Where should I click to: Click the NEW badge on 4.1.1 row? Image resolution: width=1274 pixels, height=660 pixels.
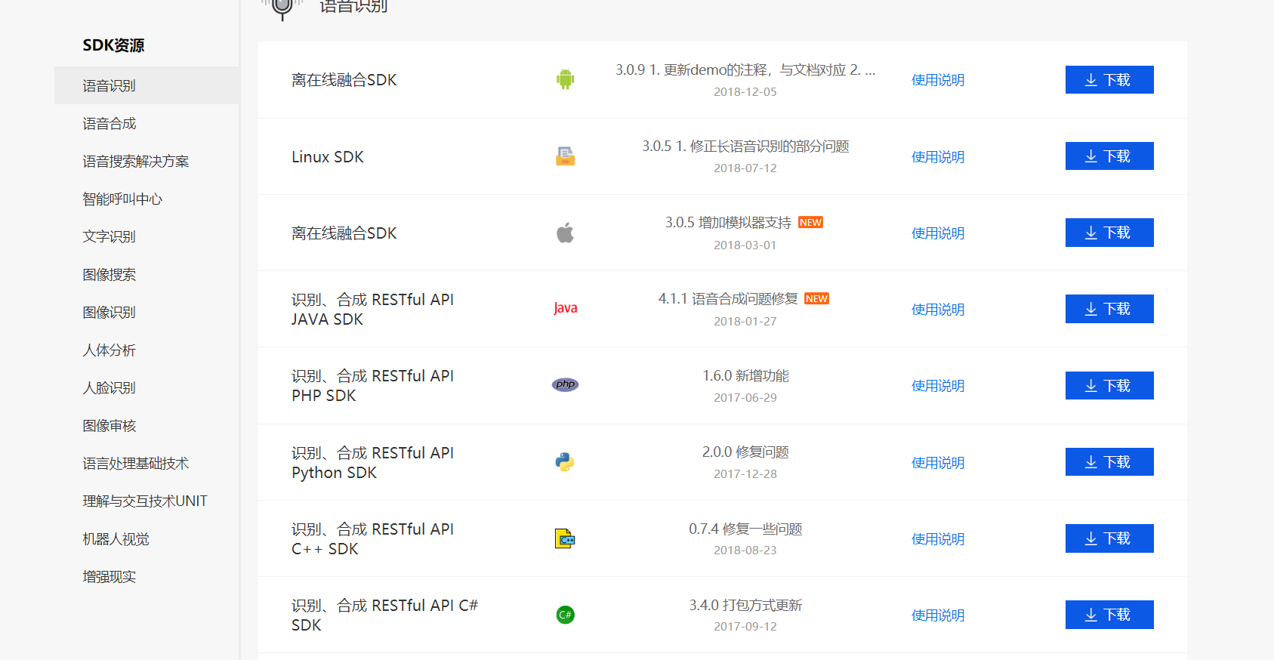click(816, 299)
